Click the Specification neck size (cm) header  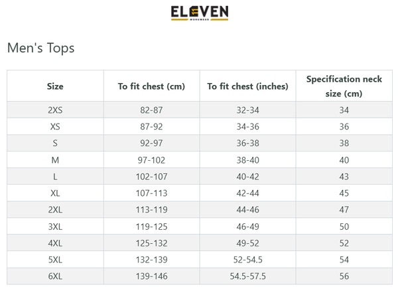(344, 86)
